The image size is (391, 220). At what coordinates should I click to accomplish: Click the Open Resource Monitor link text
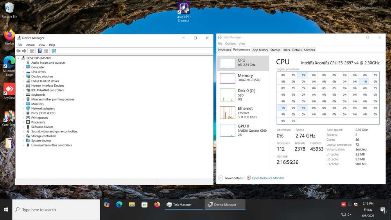[x=268, y=178]
